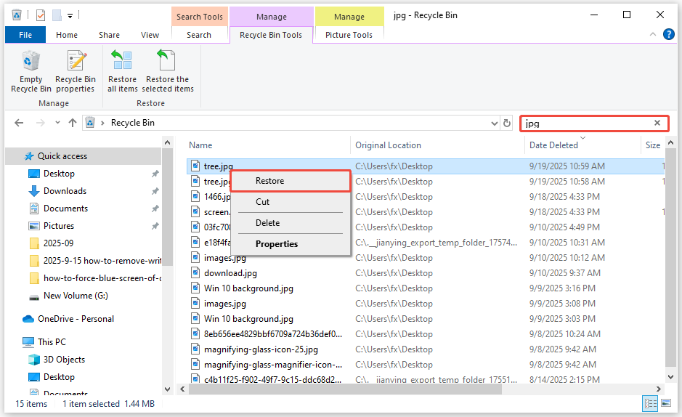Click the download.jpg file icon
Screen dimensions: 682x417
point(195,273)
